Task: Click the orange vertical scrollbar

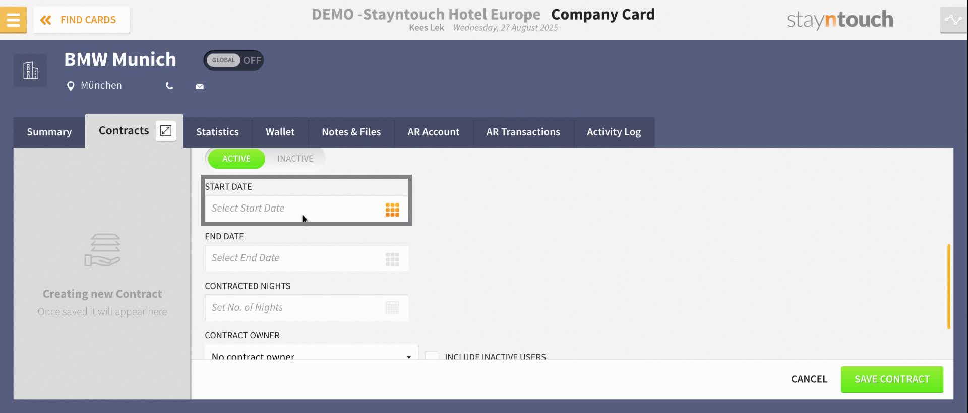Action: pyautogui.click(x=949, y=287)
